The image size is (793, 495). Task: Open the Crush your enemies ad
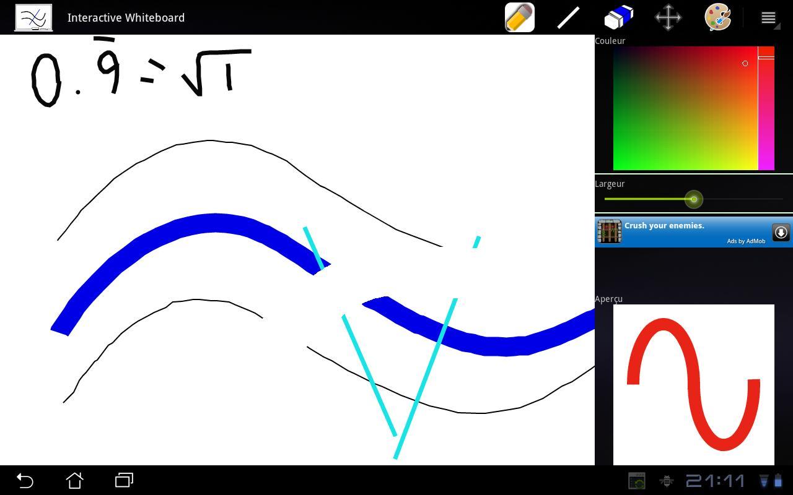point(664,225)
